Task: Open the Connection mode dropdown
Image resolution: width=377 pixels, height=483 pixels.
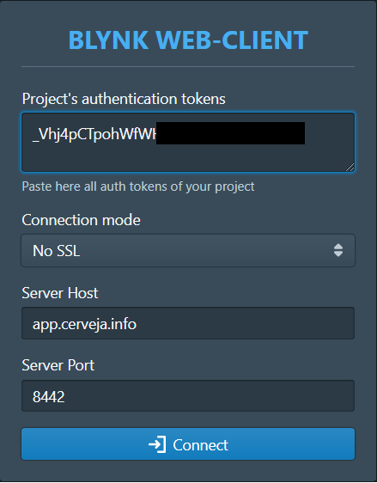Action: pos(188,250)
